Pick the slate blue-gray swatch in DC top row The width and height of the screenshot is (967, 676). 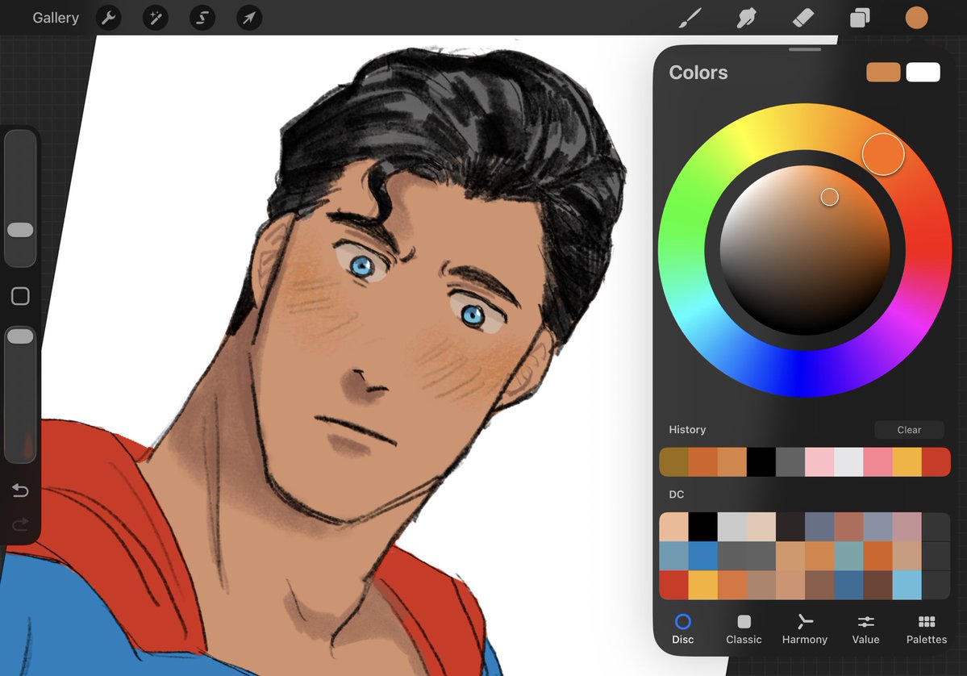point(819,527)
